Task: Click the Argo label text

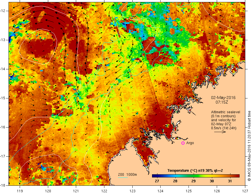Action: coord(190,143)
